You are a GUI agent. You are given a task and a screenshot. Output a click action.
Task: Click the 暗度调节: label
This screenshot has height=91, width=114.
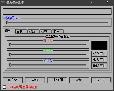click(12, 18)
